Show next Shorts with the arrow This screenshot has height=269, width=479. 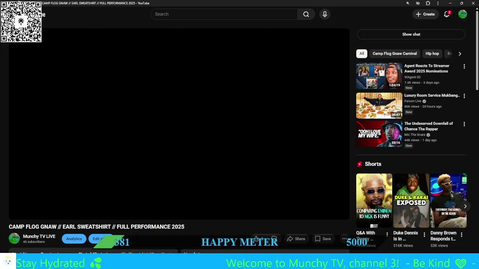pyautogui.click(x=465, y=206)
